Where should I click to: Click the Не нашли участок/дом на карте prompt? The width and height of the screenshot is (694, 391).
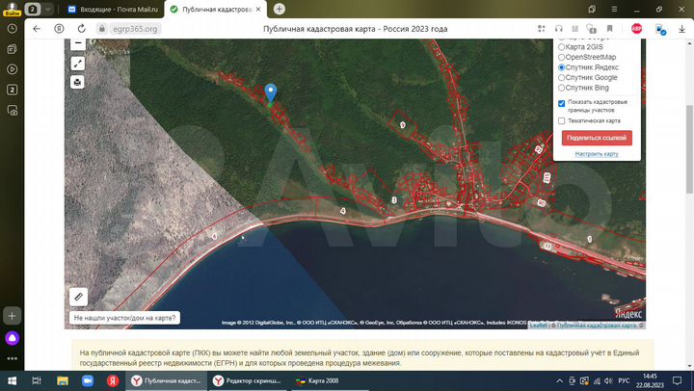(x=124, y=317)
